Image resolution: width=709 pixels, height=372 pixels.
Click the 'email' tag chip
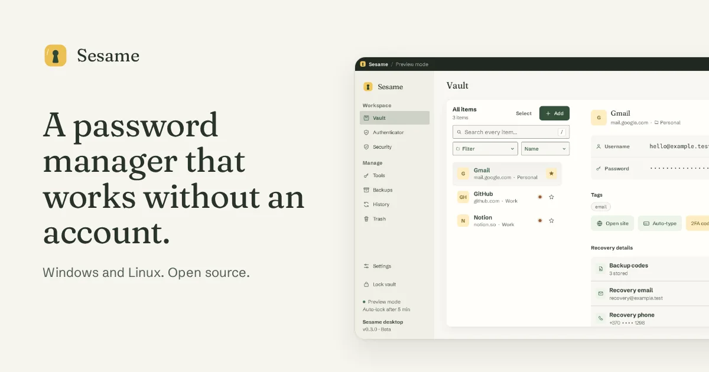coord(601,207)
